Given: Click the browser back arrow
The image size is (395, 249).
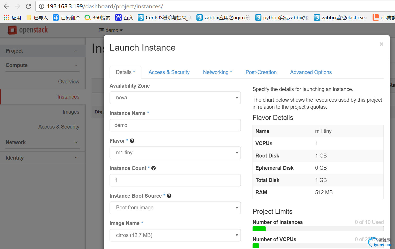Looking at the screenshot, I should [x=7, y=6].
